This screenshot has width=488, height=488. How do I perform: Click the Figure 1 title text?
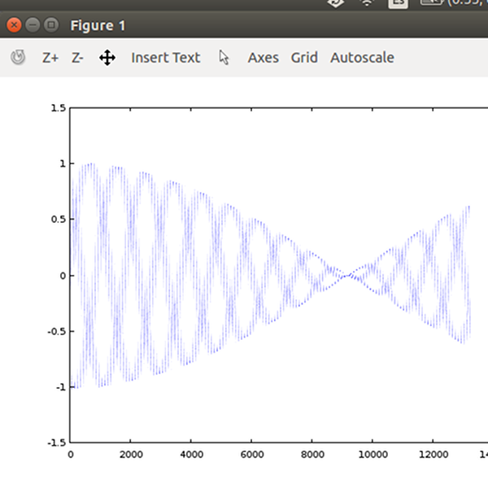point(98,26)
